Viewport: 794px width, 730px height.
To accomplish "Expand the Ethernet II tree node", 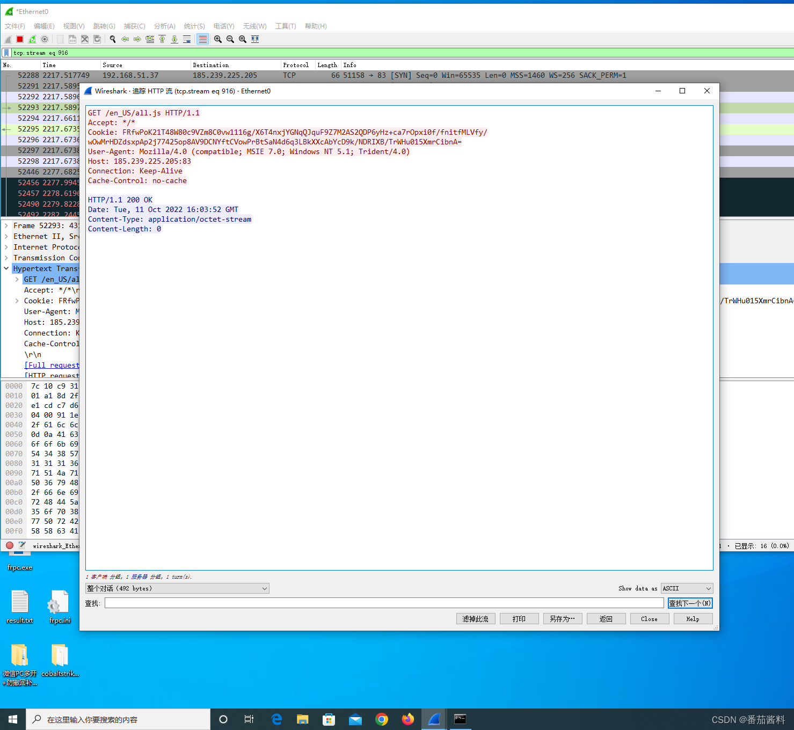I will 6,236.
